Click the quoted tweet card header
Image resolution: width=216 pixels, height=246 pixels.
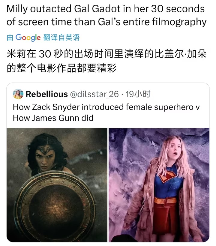[x=82, y=94]
